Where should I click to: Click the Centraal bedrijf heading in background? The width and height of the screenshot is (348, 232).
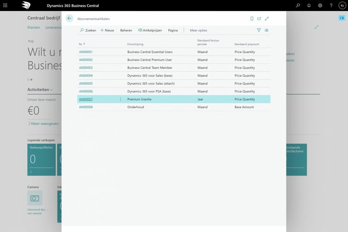click(x=44, y=18)
